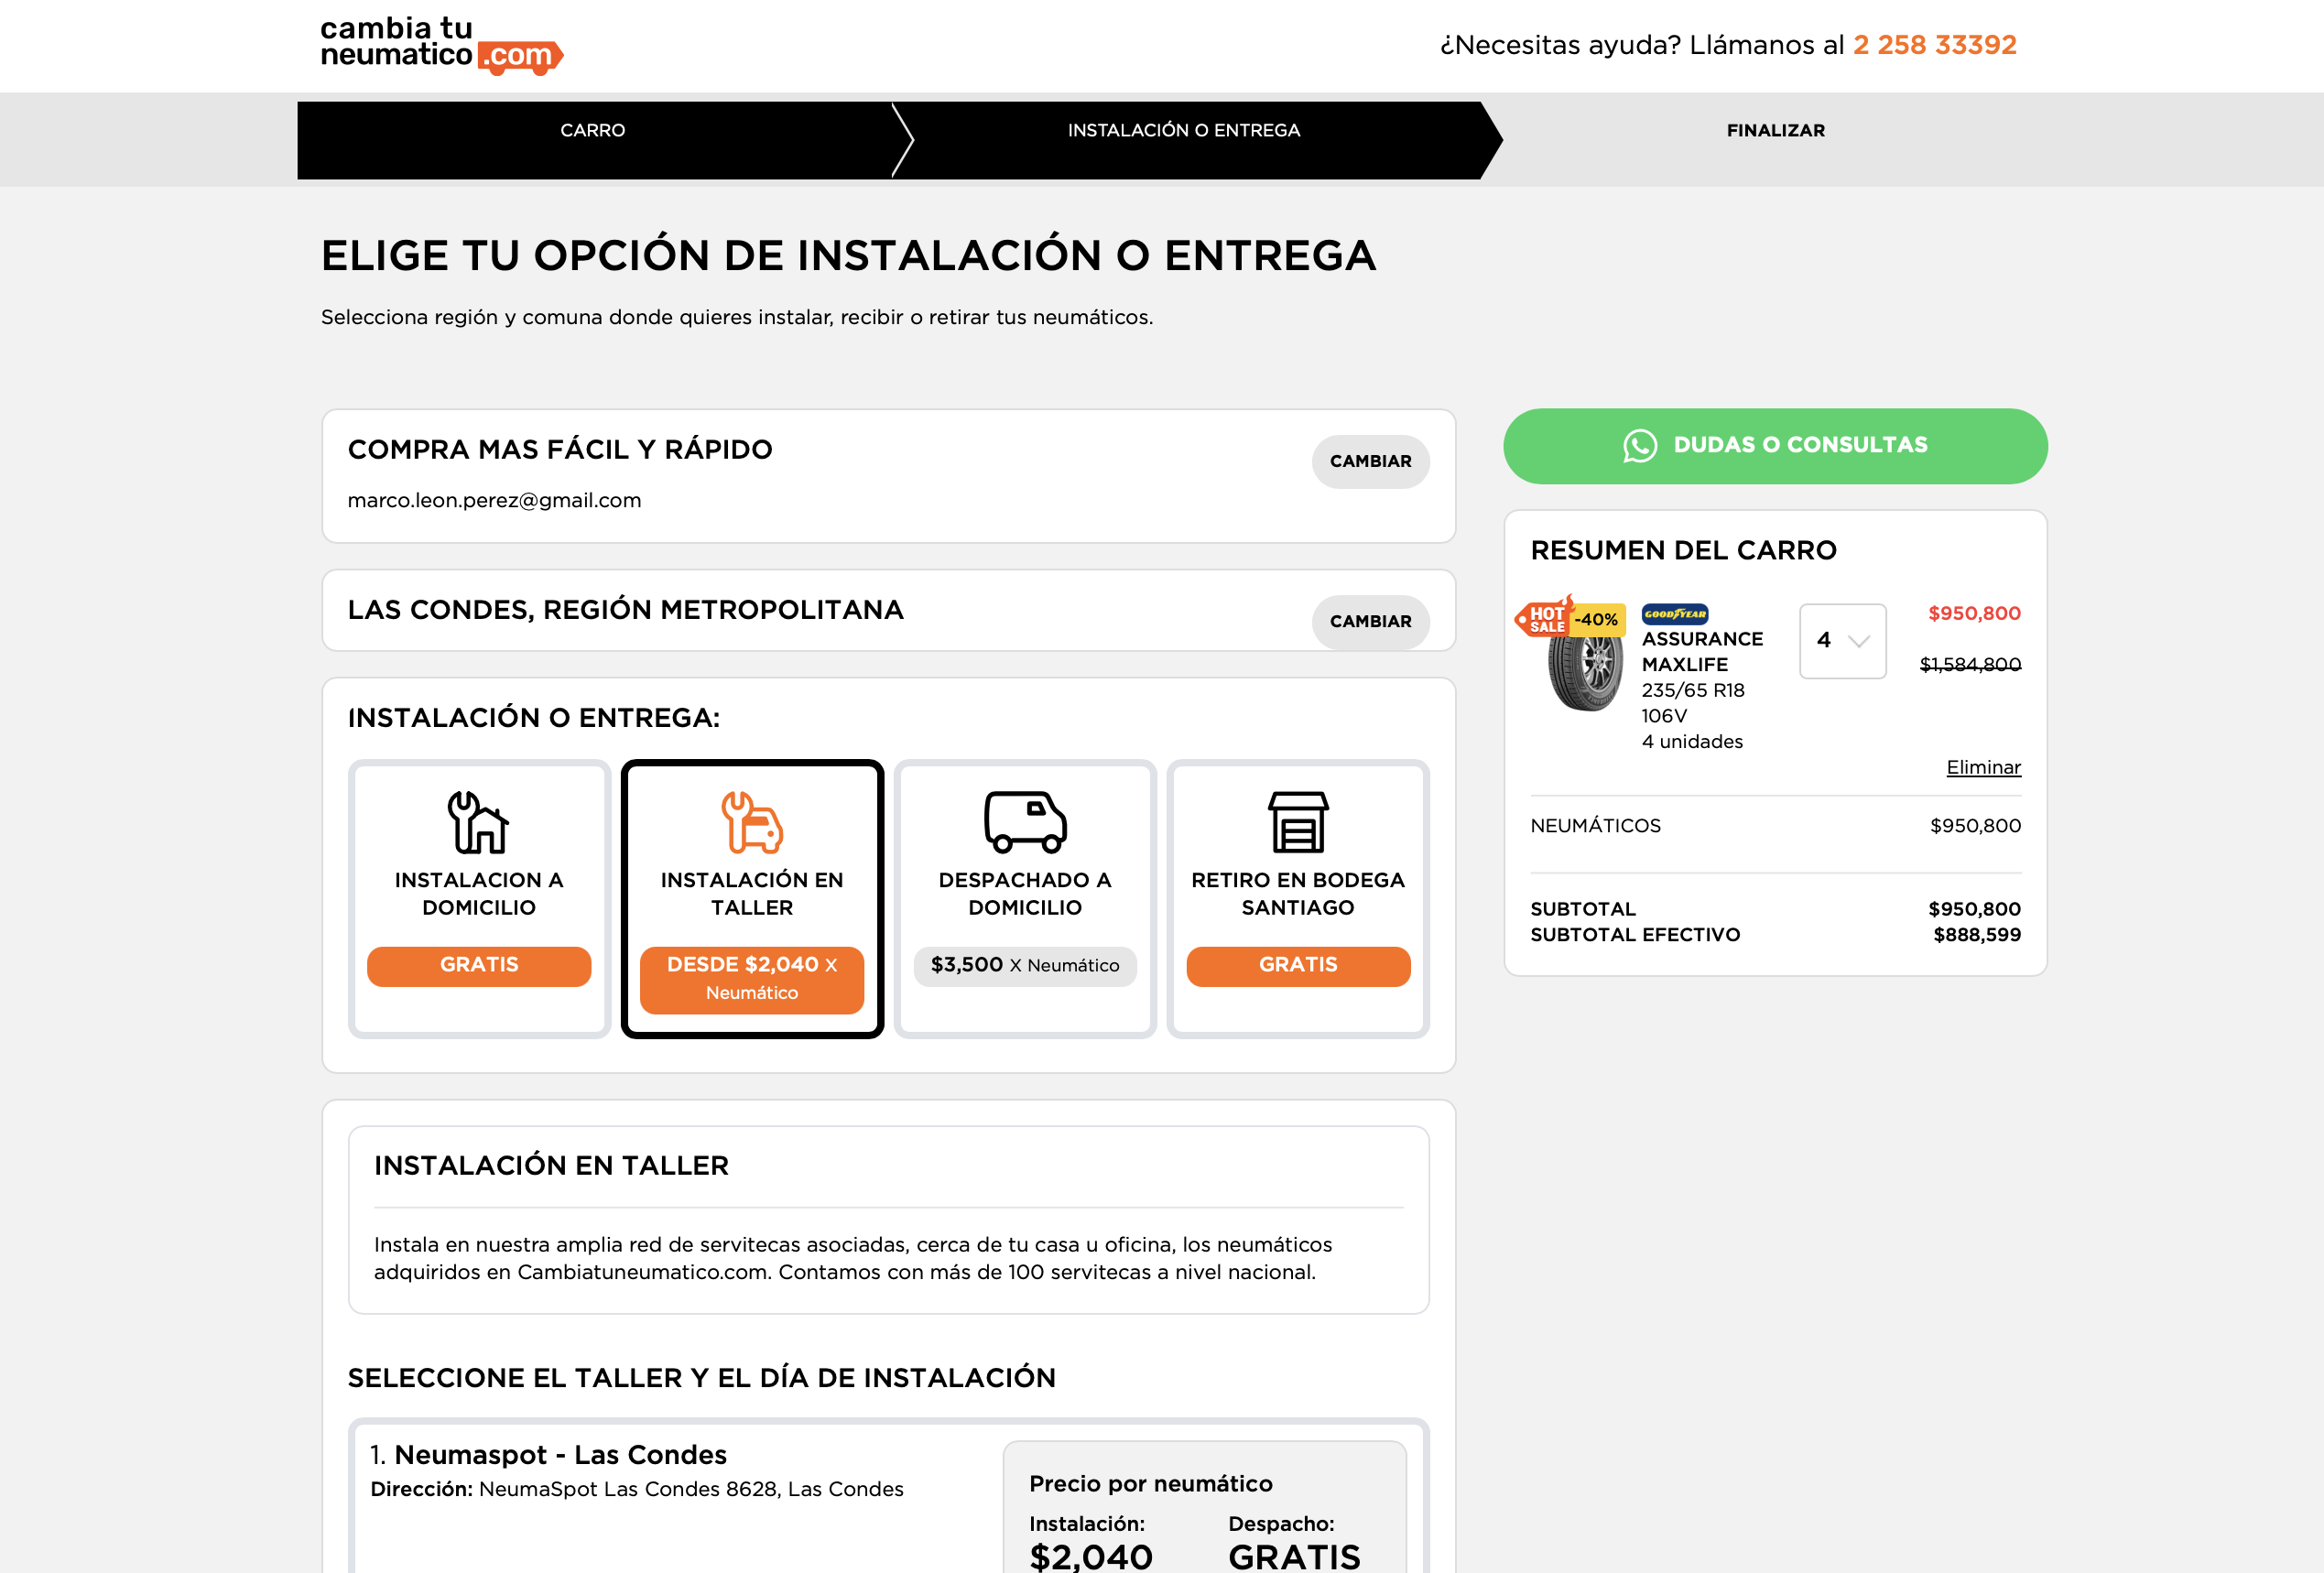Go to the Finalizar step
This screenshot has width=2324, height=1573.
[x=1775, y=131]
